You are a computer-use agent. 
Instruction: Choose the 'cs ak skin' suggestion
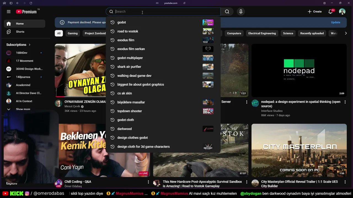(163, 93)
